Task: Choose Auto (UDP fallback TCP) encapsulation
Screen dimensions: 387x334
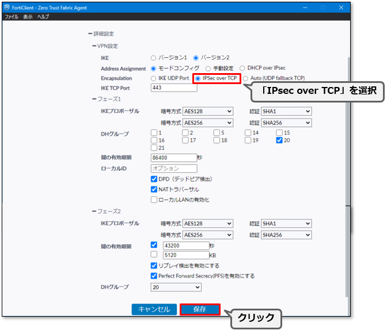Action: [245, 78]
